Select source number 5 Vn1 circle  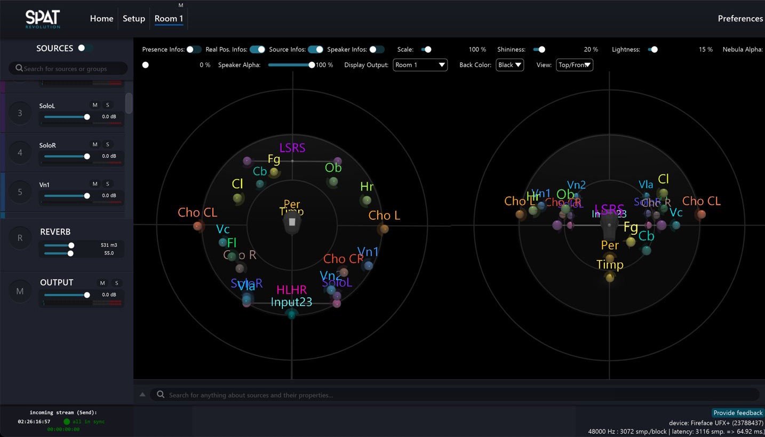20,192
